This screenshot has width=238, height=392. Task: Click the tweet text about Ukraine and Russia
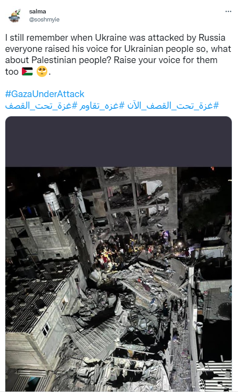(x=118, y=55)
